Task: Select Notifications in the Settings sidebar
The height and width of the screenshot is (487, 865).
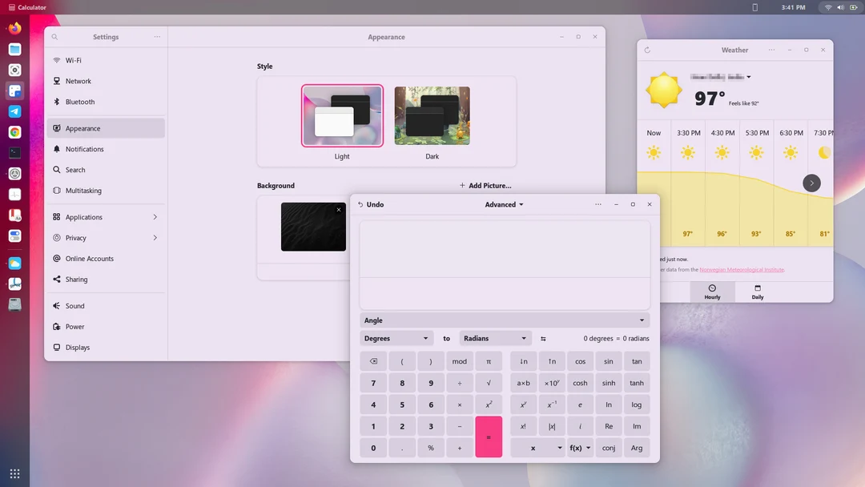Action: click(86, 149)
